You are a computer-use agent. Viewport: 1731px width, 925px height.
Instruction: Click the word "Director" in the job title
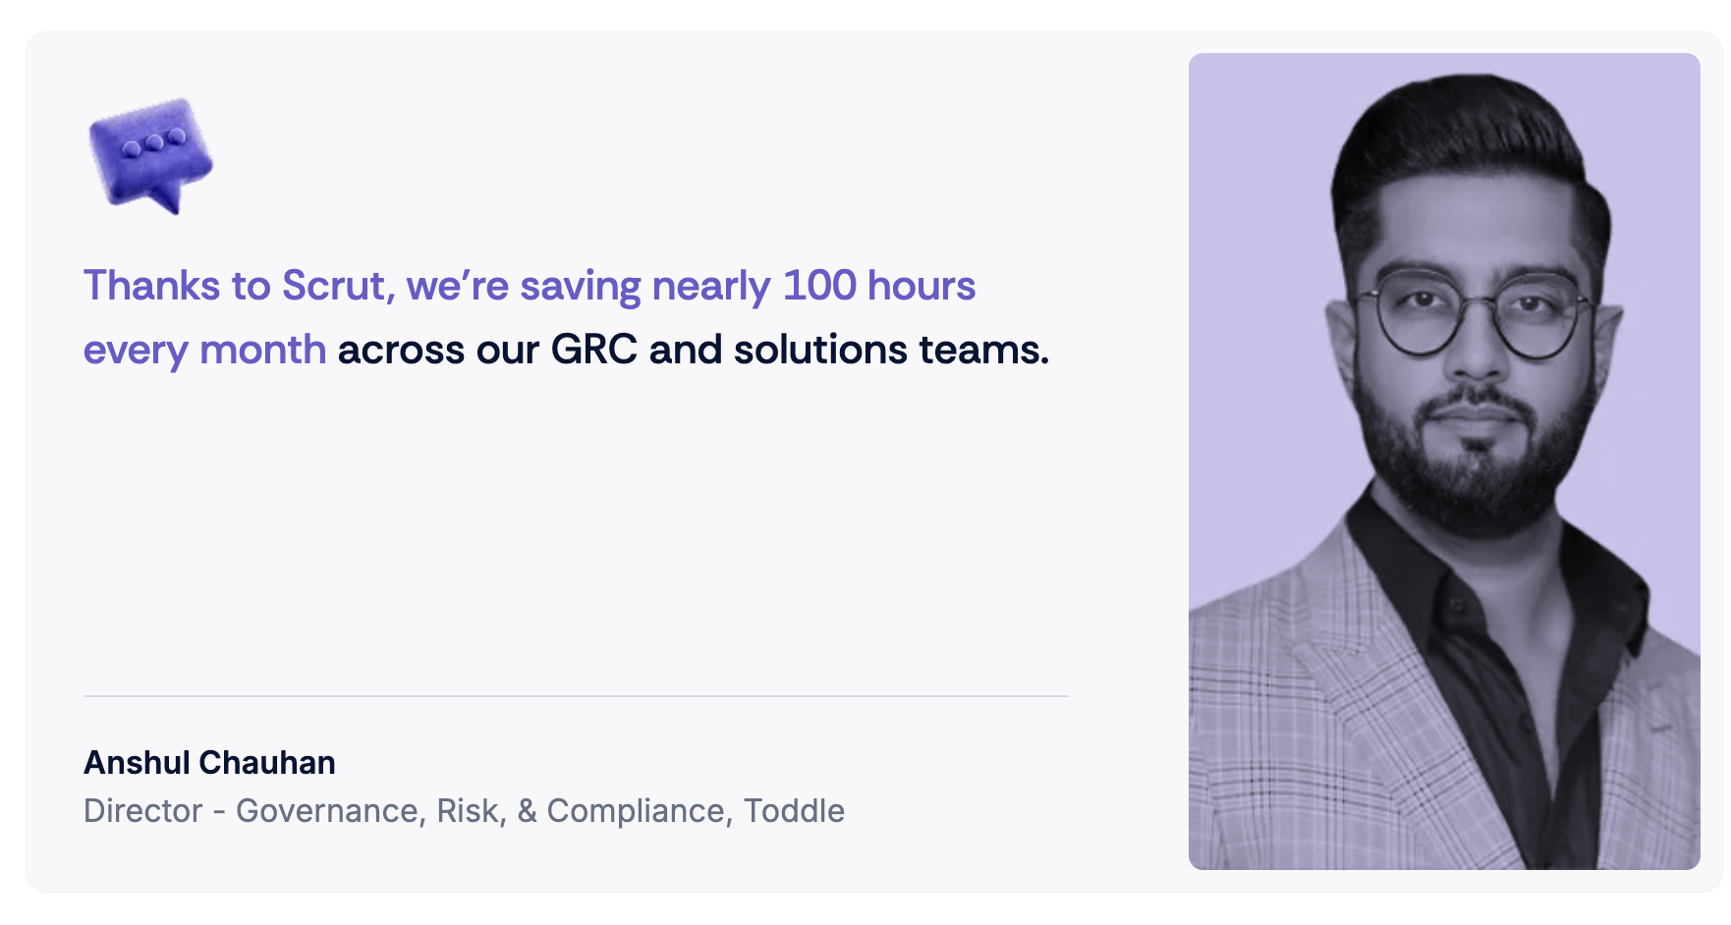point(142,811)
